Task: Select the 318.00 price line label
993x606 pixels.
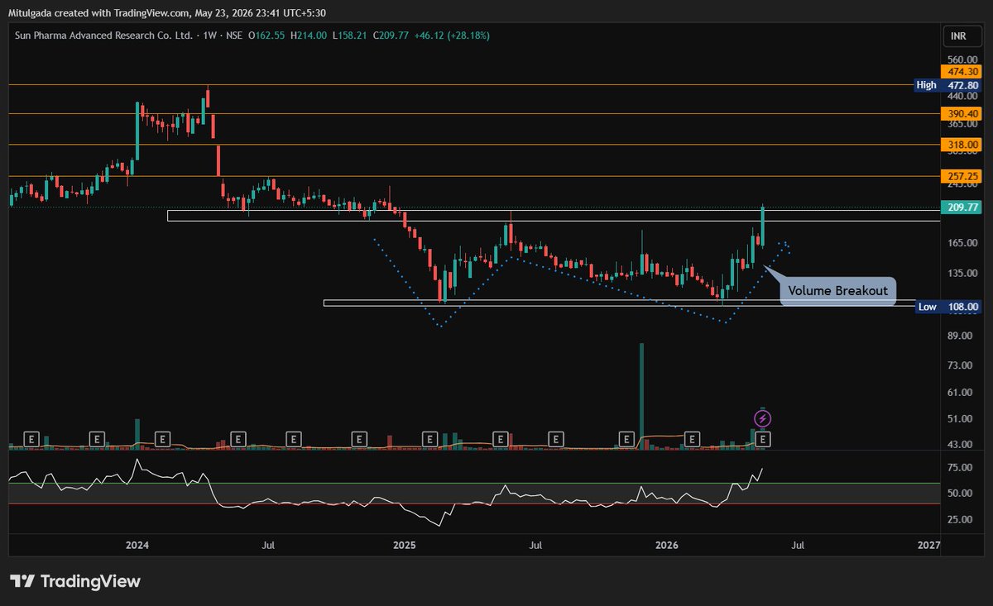Action: point(960,145)
